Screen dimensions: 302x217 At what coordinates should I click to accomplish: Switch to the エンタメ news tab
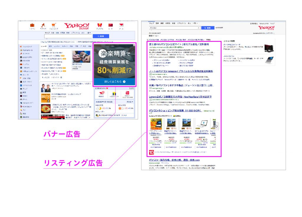(57, 46)
